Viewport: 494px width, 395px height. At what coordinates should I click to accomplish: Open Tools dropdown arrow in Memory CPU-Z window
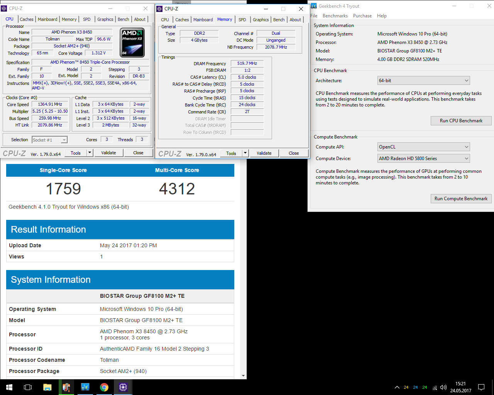[245, 153]
